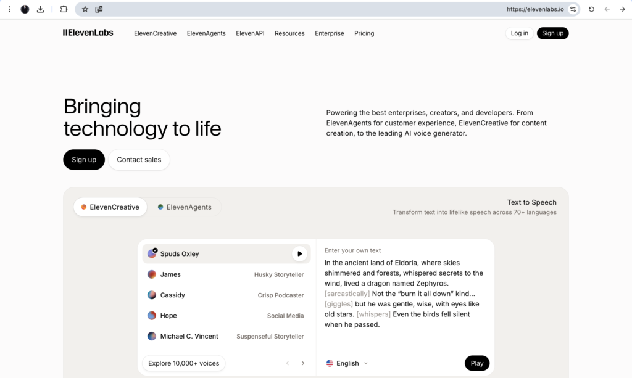This screenshot has width=632, height=378.
Task: Click the ElevenLabs logo
Action: 88,33
